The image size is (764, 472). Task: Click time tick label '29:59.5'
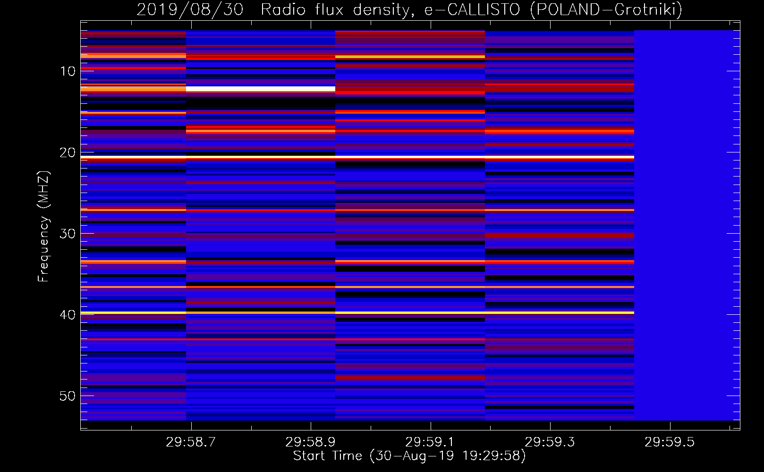pos(670,442)
